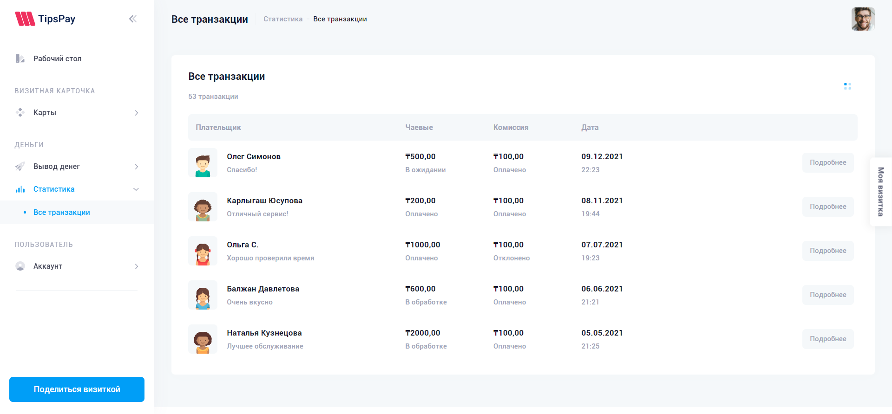Click the Статистика bar chart icon

pyautogui.click(x=20, y=189)
